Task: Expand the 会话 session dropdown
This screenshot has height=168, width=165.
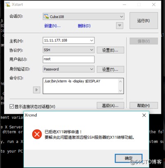Action: tap(121, 17)
